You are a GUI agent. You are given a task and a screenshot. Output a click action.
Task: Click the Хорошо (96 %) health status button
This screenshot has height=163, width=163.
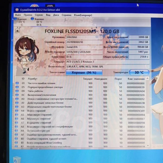(x=84, y=72)
